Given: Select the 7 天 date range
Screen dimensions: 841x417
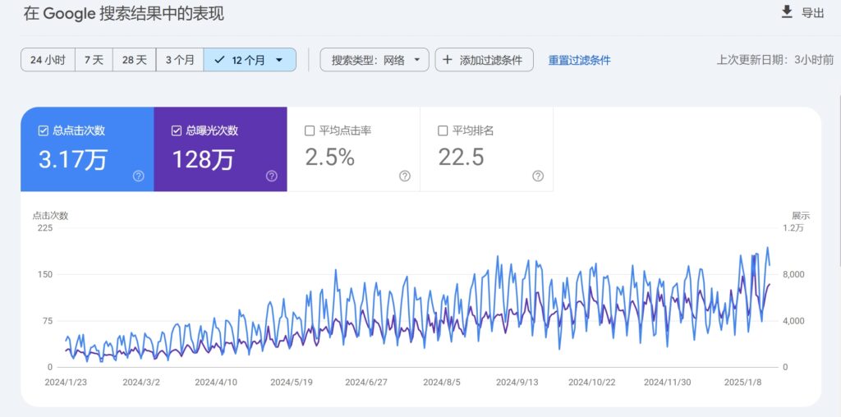Looking at the screenshot, I should pyautogui.click(x=94, y=60).
